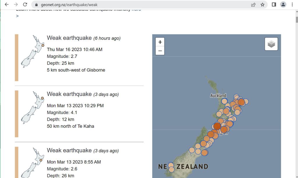Click the Te Kaha quake map thumbnail
This screenshot has width=298, height=178.
pyautogui.click(x=32, y=108)
